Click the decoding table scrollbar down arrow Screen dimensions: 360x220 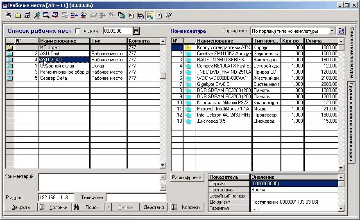[x=341, y=208]
